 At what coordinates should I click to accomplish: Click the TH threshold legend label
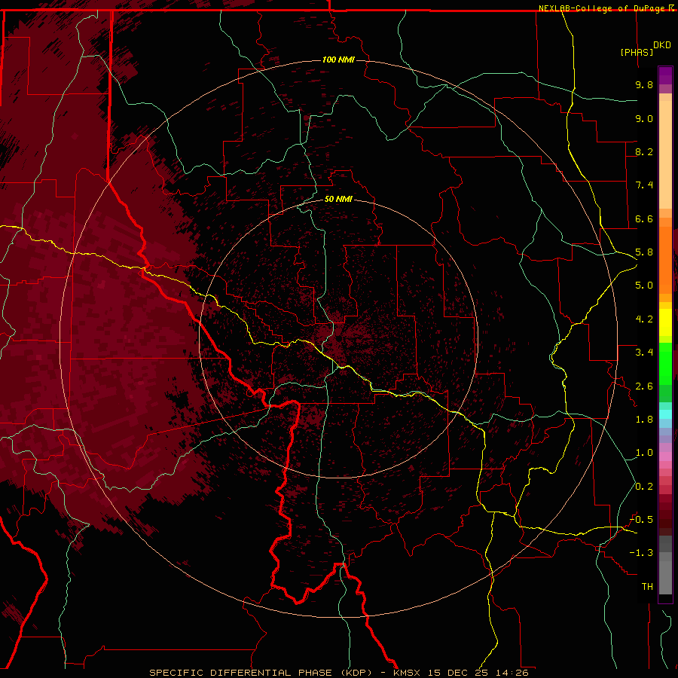point(647,587)
